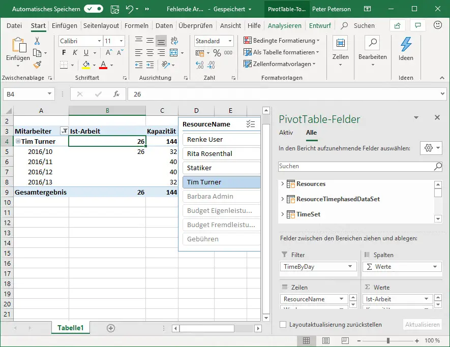Collapse the Tim Turner row group
The image size is (450, 347).
coord(18,141)
